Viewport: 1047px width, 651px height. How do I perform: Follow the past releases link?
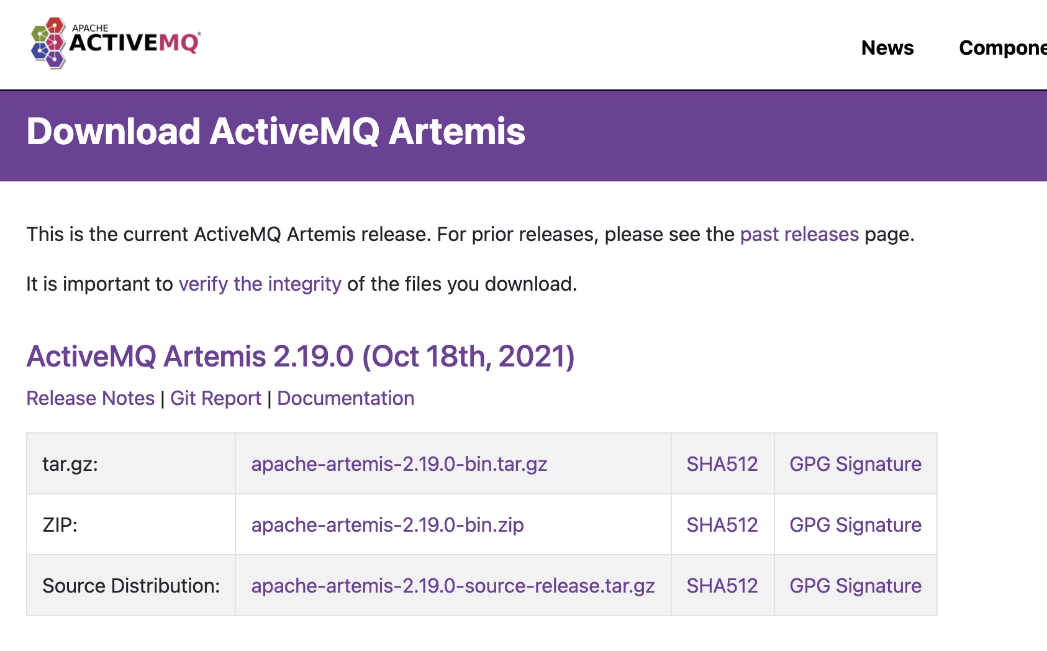[x=799, y=234]
